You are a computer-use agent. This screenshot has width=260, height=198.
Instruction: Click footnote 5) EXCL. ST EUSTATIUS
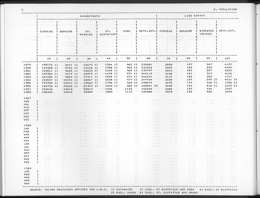[x=218, y=190]
